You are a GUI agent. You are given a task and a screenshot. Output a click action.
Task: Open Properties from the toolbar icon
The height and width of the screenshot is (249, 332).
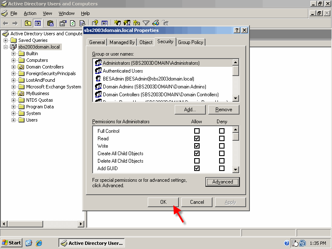(63, 23)
